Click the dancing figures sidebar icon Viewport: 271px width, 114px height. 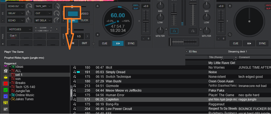5,71
